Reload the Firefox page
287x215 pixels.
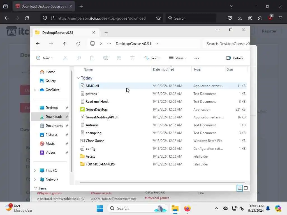pyautogui.click(x=27, y=18)
